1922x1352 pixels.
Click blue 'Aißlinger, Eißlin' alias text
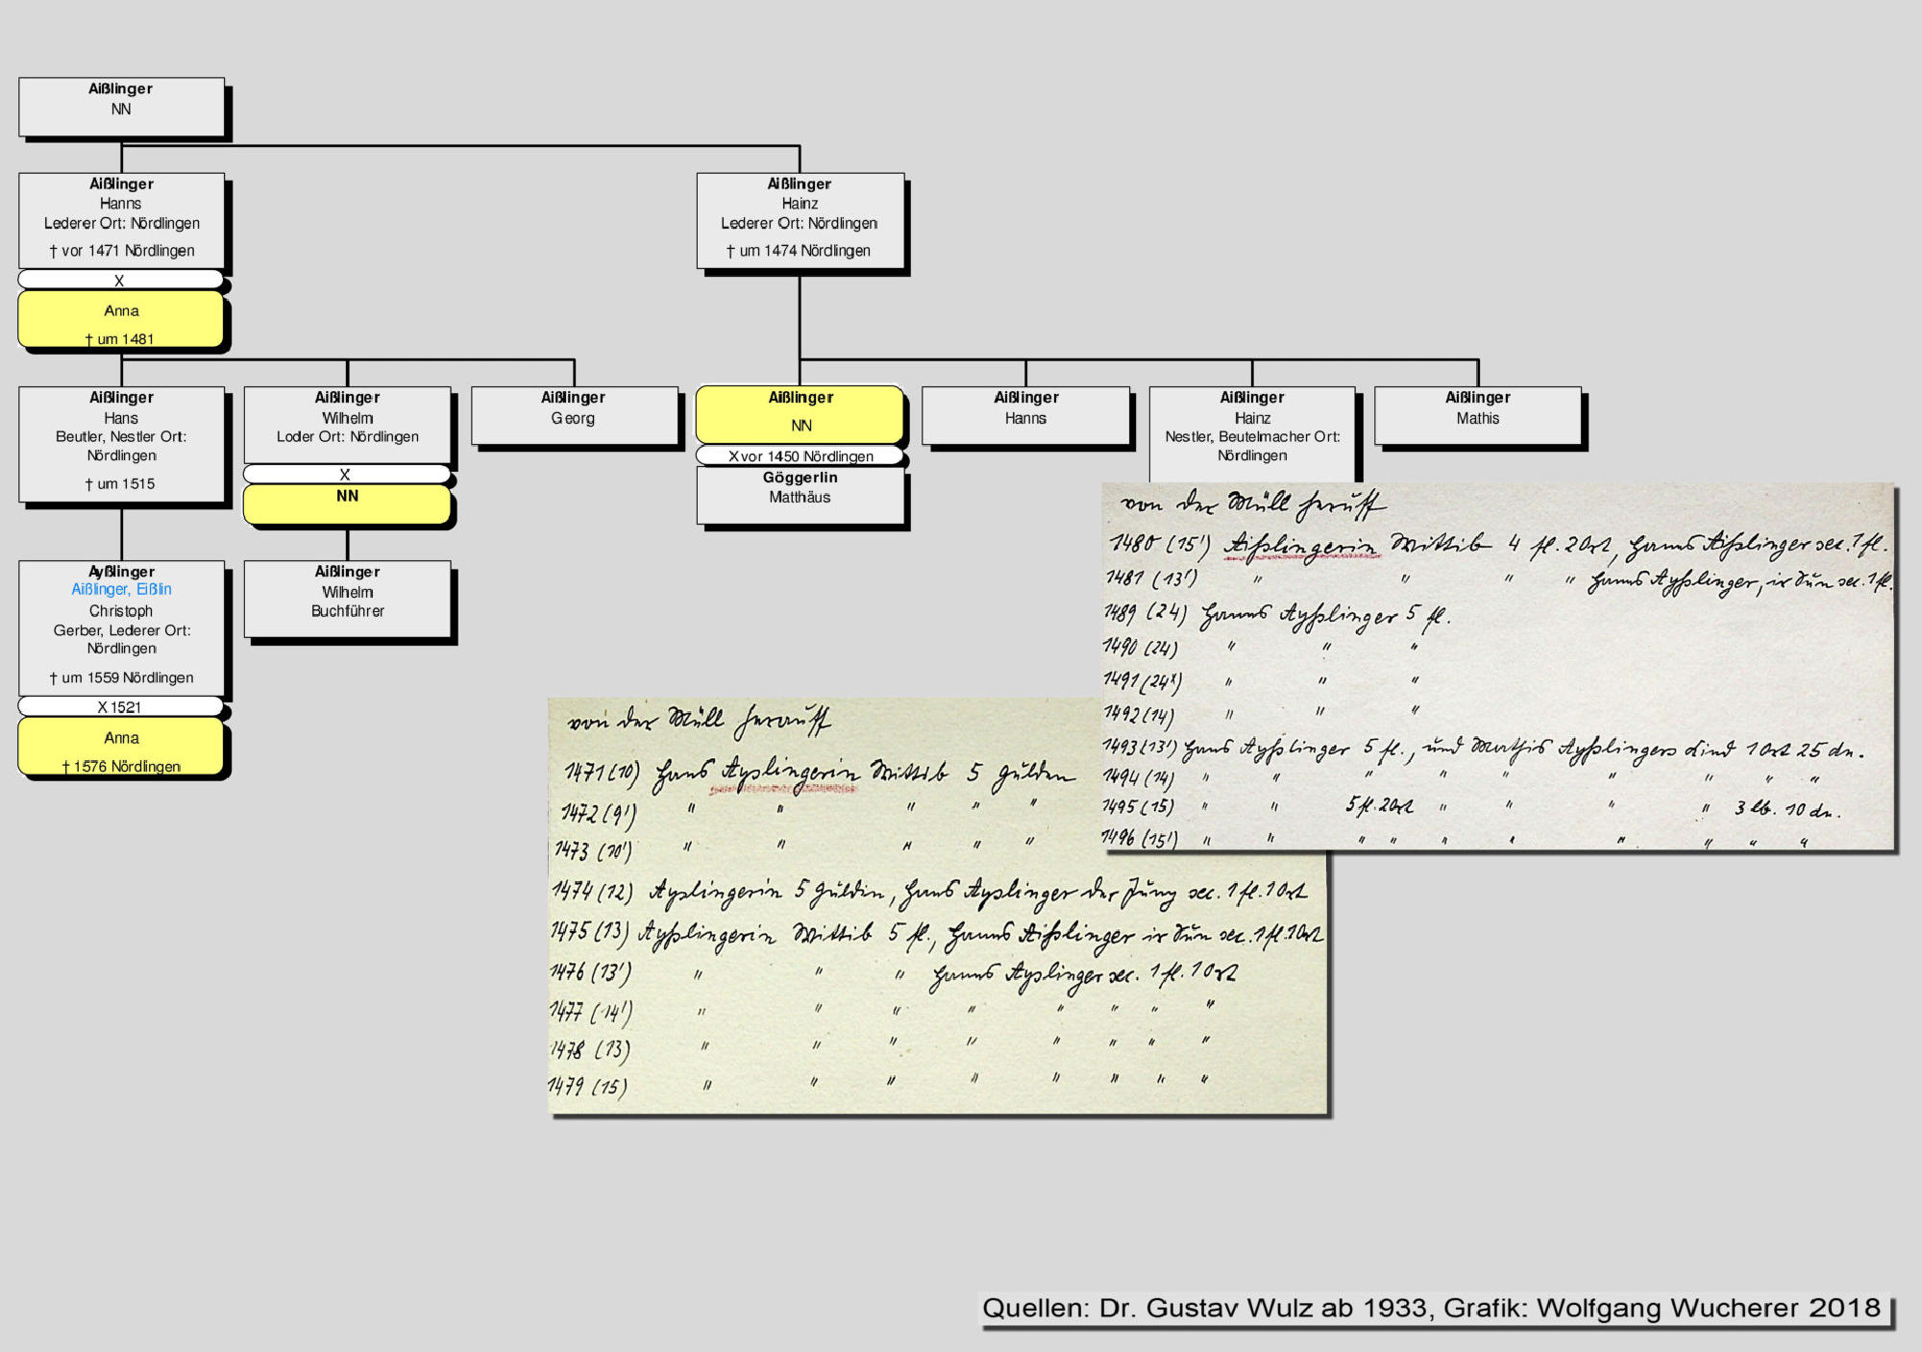[121, 589]
